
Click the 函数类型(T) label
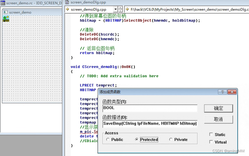(114, 101)
